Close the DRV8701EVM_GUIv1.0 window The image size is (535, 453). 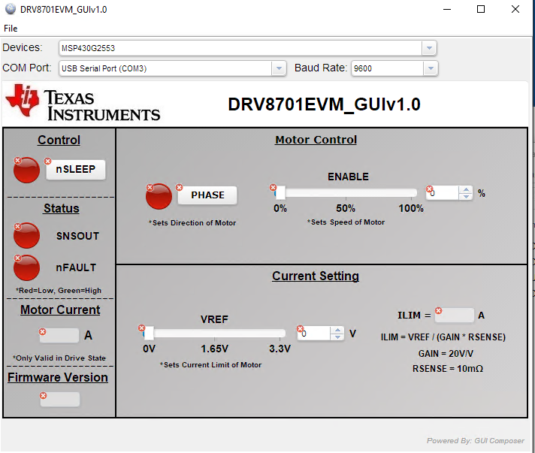pos(515,9)
